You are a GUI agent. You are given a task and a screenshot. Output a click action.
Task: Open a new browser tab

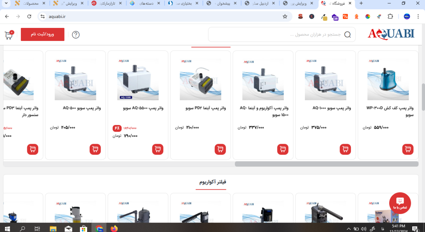pyautogui.click(x=361, y=3)
